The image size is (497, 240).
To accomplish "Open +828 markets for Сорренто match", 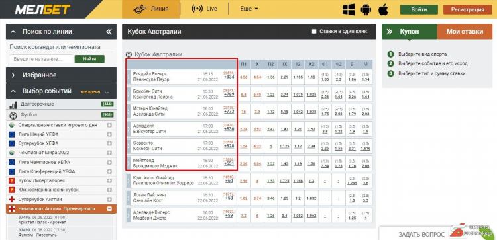I will [229, 146].
